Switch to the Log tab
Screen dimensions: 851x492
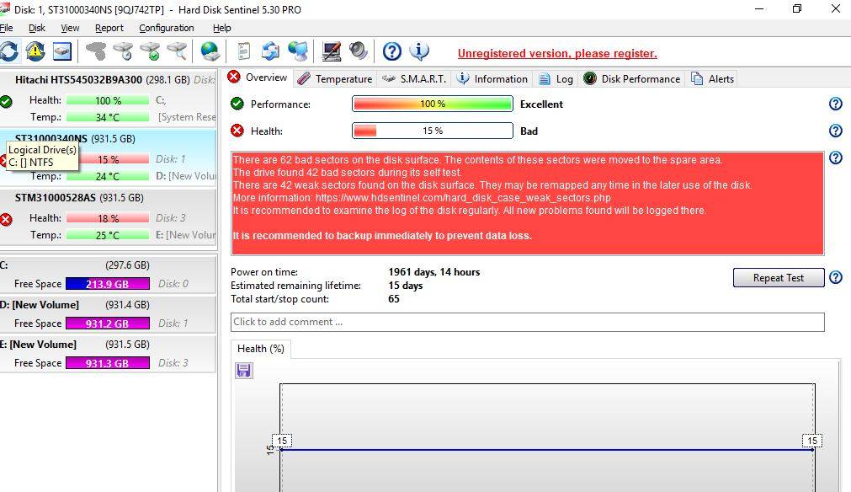click(556, 78)
